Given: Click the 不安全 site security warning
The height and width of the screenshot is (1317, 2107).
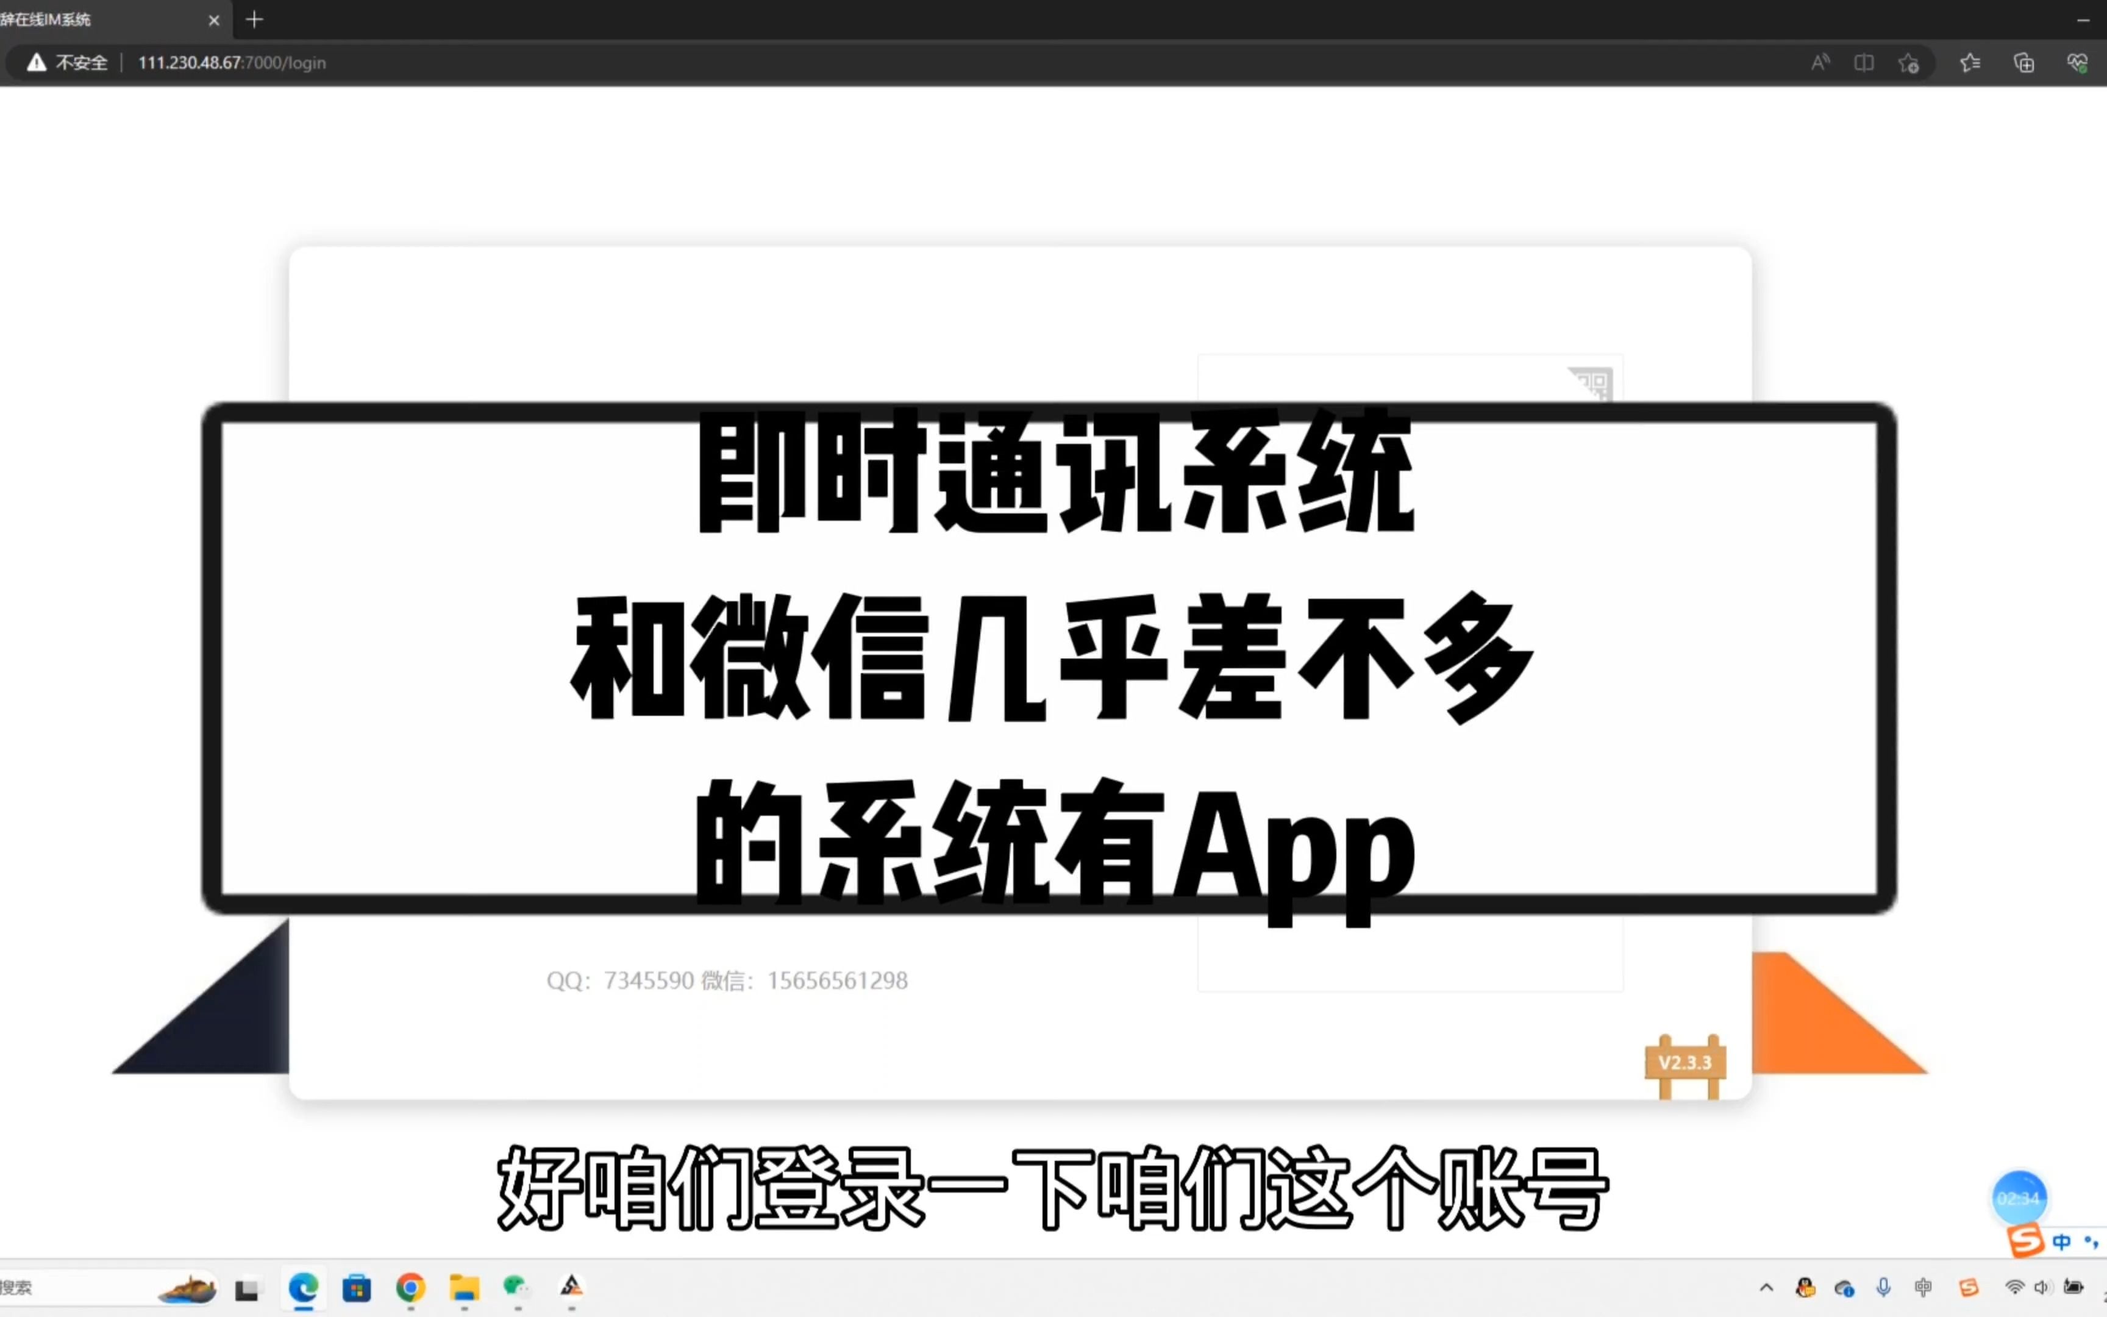Looking at the screenshot, I should click(x=67, y=63).
